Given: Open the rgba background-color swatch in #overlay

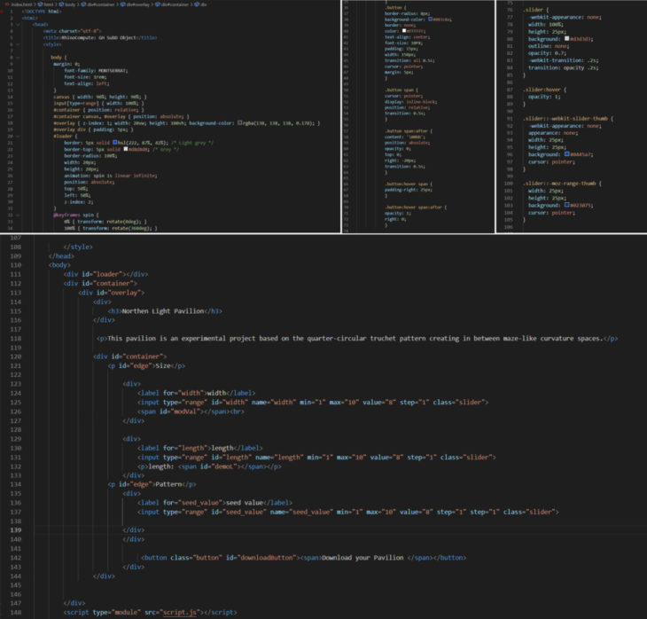Looking at the screenshot, I should [241, 122].
